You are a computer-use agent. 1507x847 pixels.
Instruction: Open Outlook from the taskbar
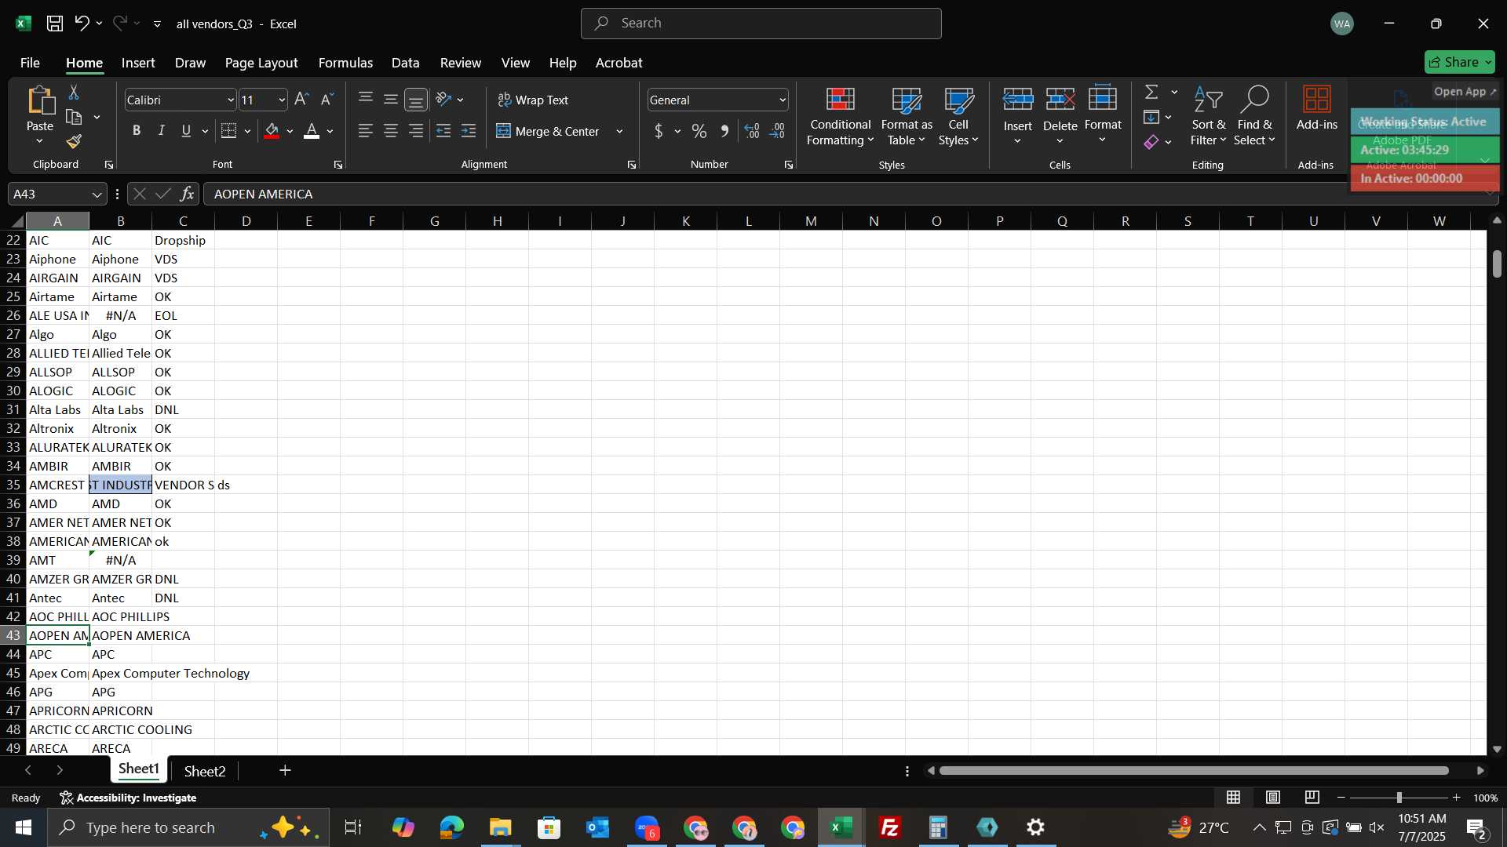[597, 827]
